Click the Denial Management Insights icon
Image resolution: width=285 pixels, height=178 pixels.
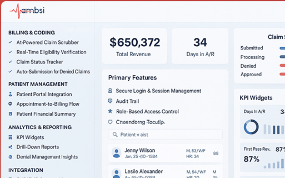10,157
